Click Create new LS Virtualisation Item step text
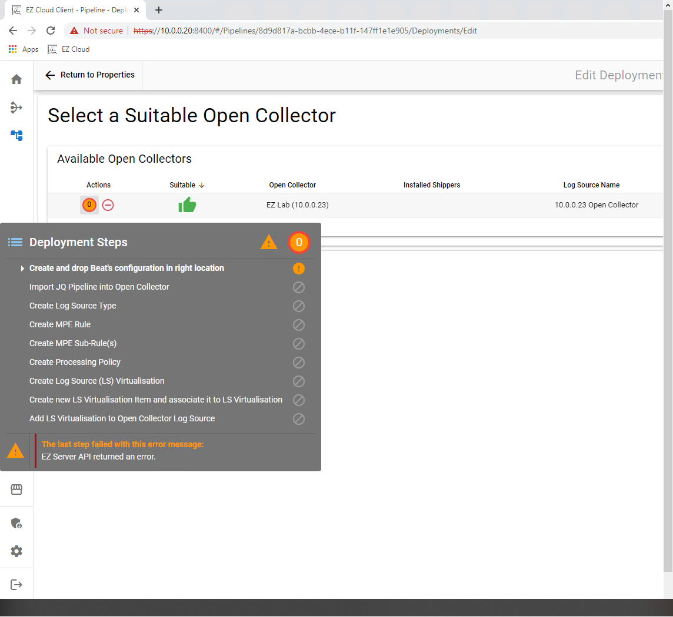The image size is (673, 617). click(x=156, y=400)
